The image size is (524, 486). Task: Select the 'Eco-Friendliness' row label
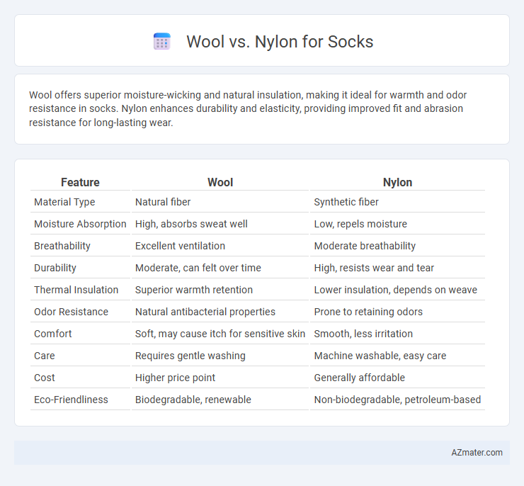click(72, 400)
